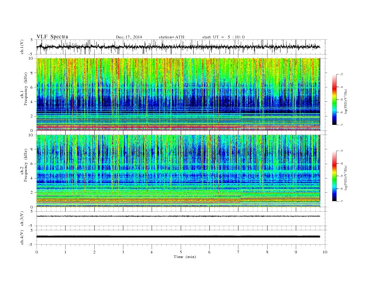
Task: Click the time axis tick "8"
Action: (267, 252)
